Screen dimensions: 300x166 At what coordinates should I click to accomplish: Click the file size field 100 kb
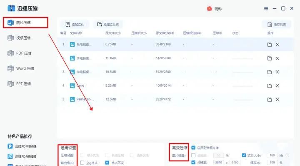pyautogui.click(x=272, y=155)
